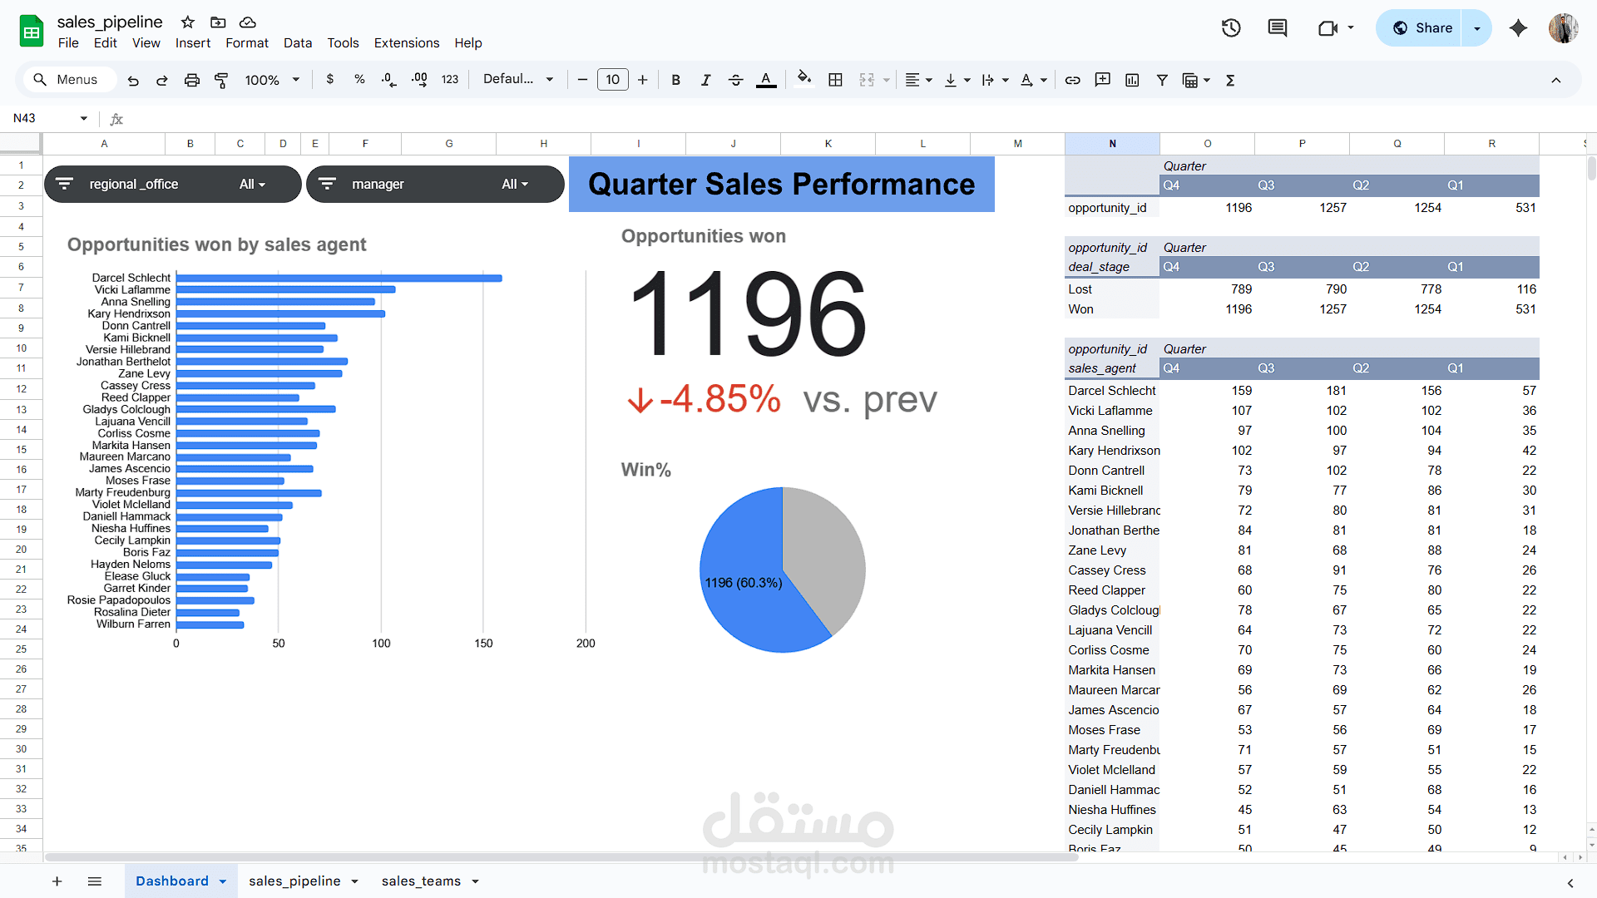The width and height of the screenshot is (1597, 898).
Task: Click the create filter icon
Action: 1162,80
